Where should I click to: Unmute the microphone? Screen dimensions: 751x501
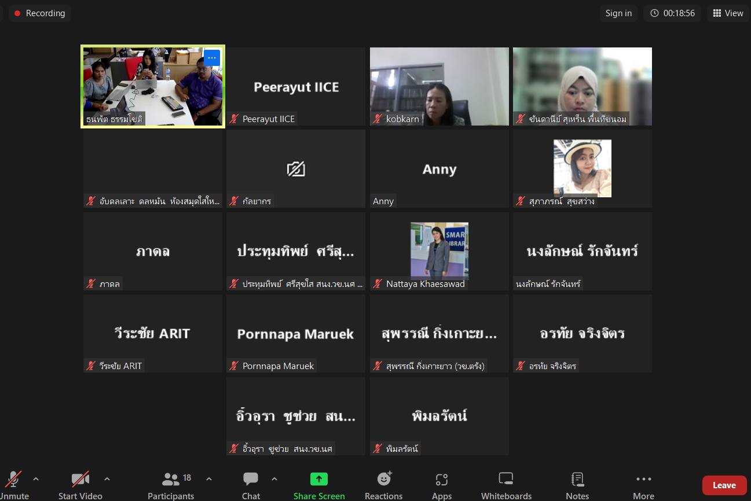tap(14, 485)
